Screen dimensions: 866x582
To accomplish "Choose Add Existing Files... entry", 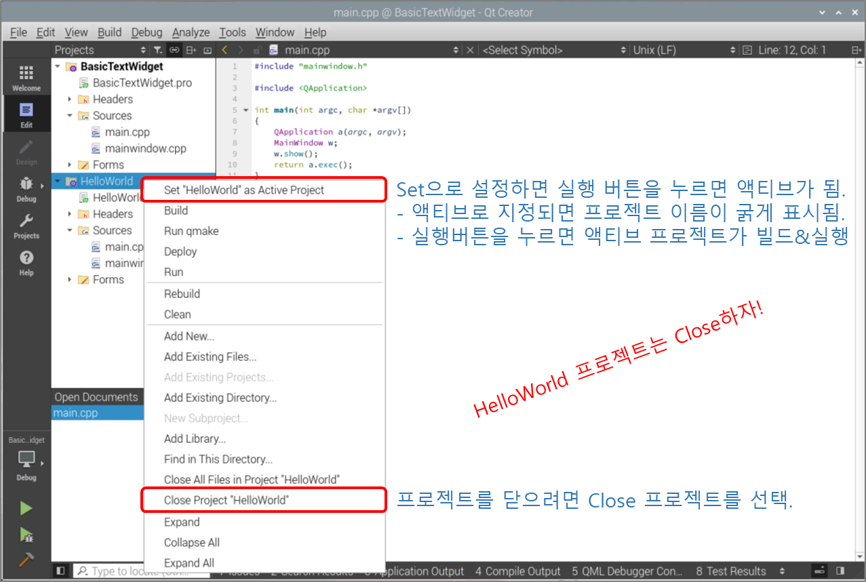I will [264, 356].
